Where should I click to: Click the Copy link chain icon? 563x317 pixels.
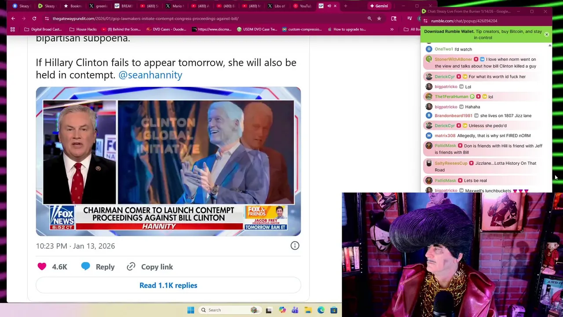click(131, 266)
